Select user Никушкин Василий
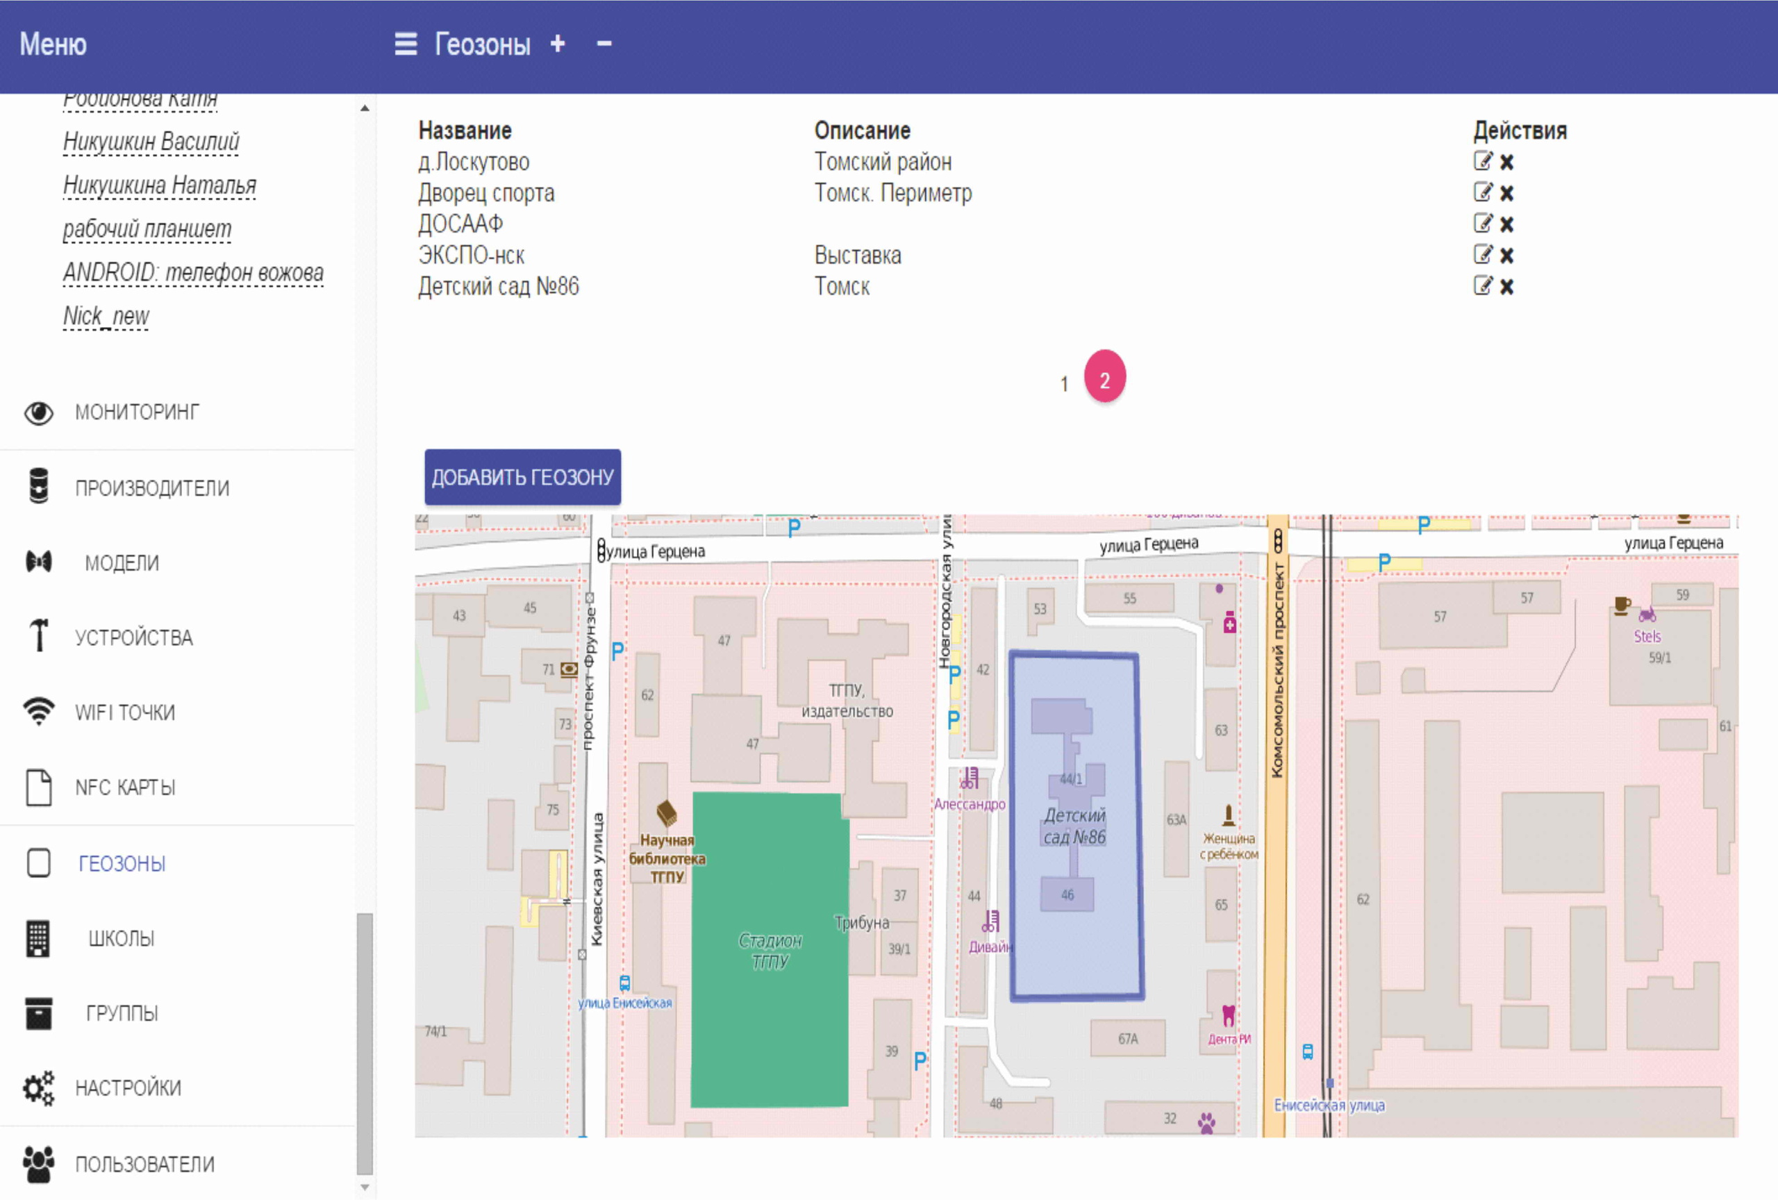 [151, 142]
